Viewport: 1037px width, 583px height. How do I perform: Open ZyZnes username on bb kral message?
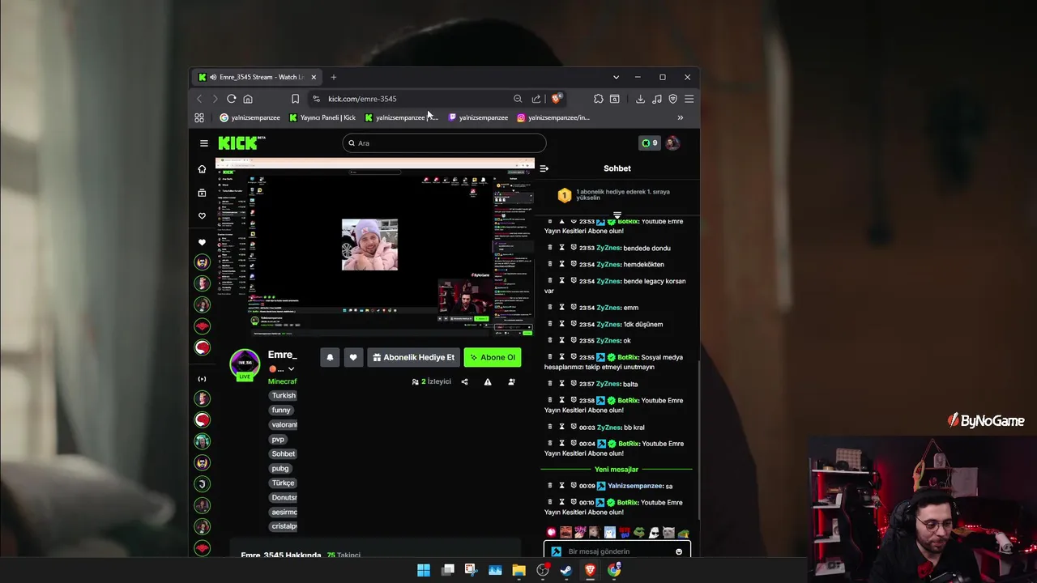coord(608,427)
